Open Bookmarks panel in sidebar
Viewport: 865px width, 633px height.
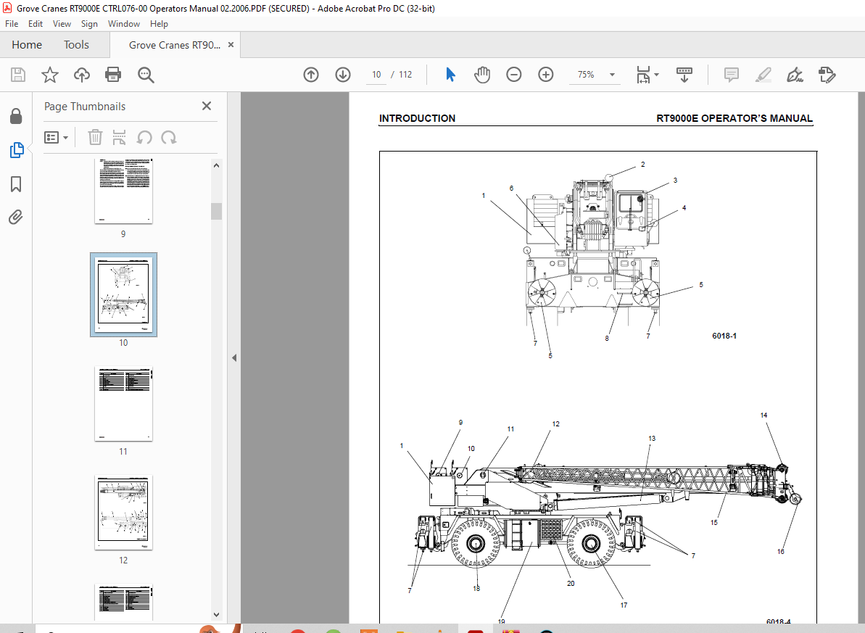(16, 183)
